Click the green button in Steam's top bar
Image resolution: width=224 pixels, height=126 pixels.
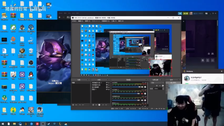(x=185, y=13)
